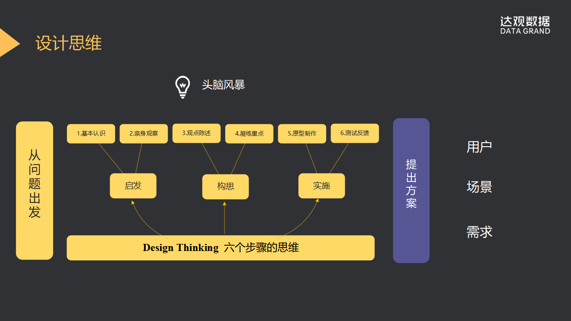This screenshot has height=321, width=571.
Task: Click the 达观数据 DATA GRAND logo
Action: 525,25
